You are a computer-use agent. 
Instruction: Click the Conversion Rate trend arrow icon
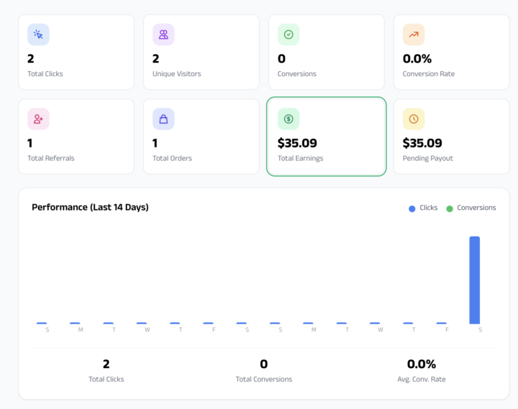point(414,35)
